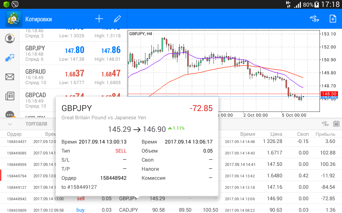Select order 158448959 row
342x213 pixels.
171,164
